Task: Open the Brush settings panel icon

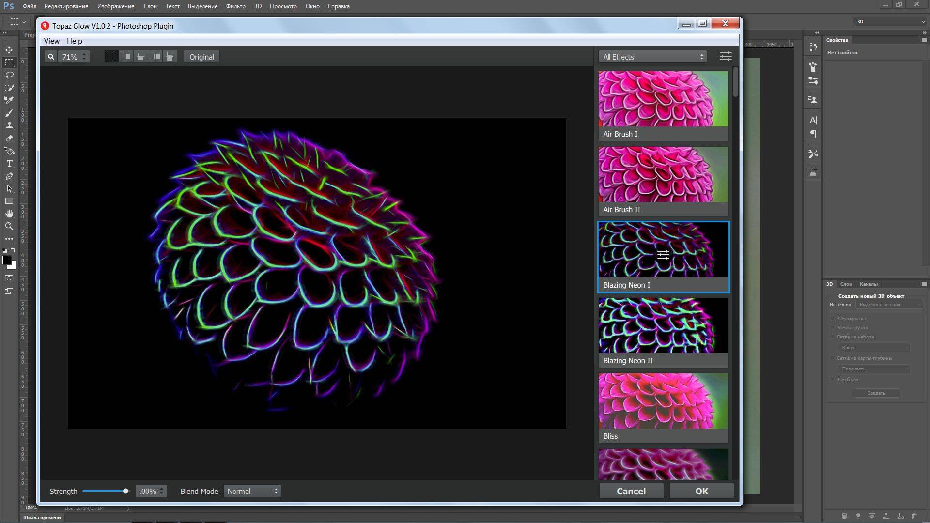Action: (x=813, y=81)
